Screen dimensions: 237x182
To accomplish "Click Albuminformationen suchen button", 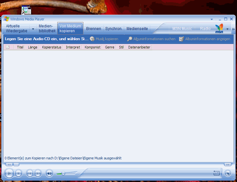I will pyautogui.click(x=151, y=39).
